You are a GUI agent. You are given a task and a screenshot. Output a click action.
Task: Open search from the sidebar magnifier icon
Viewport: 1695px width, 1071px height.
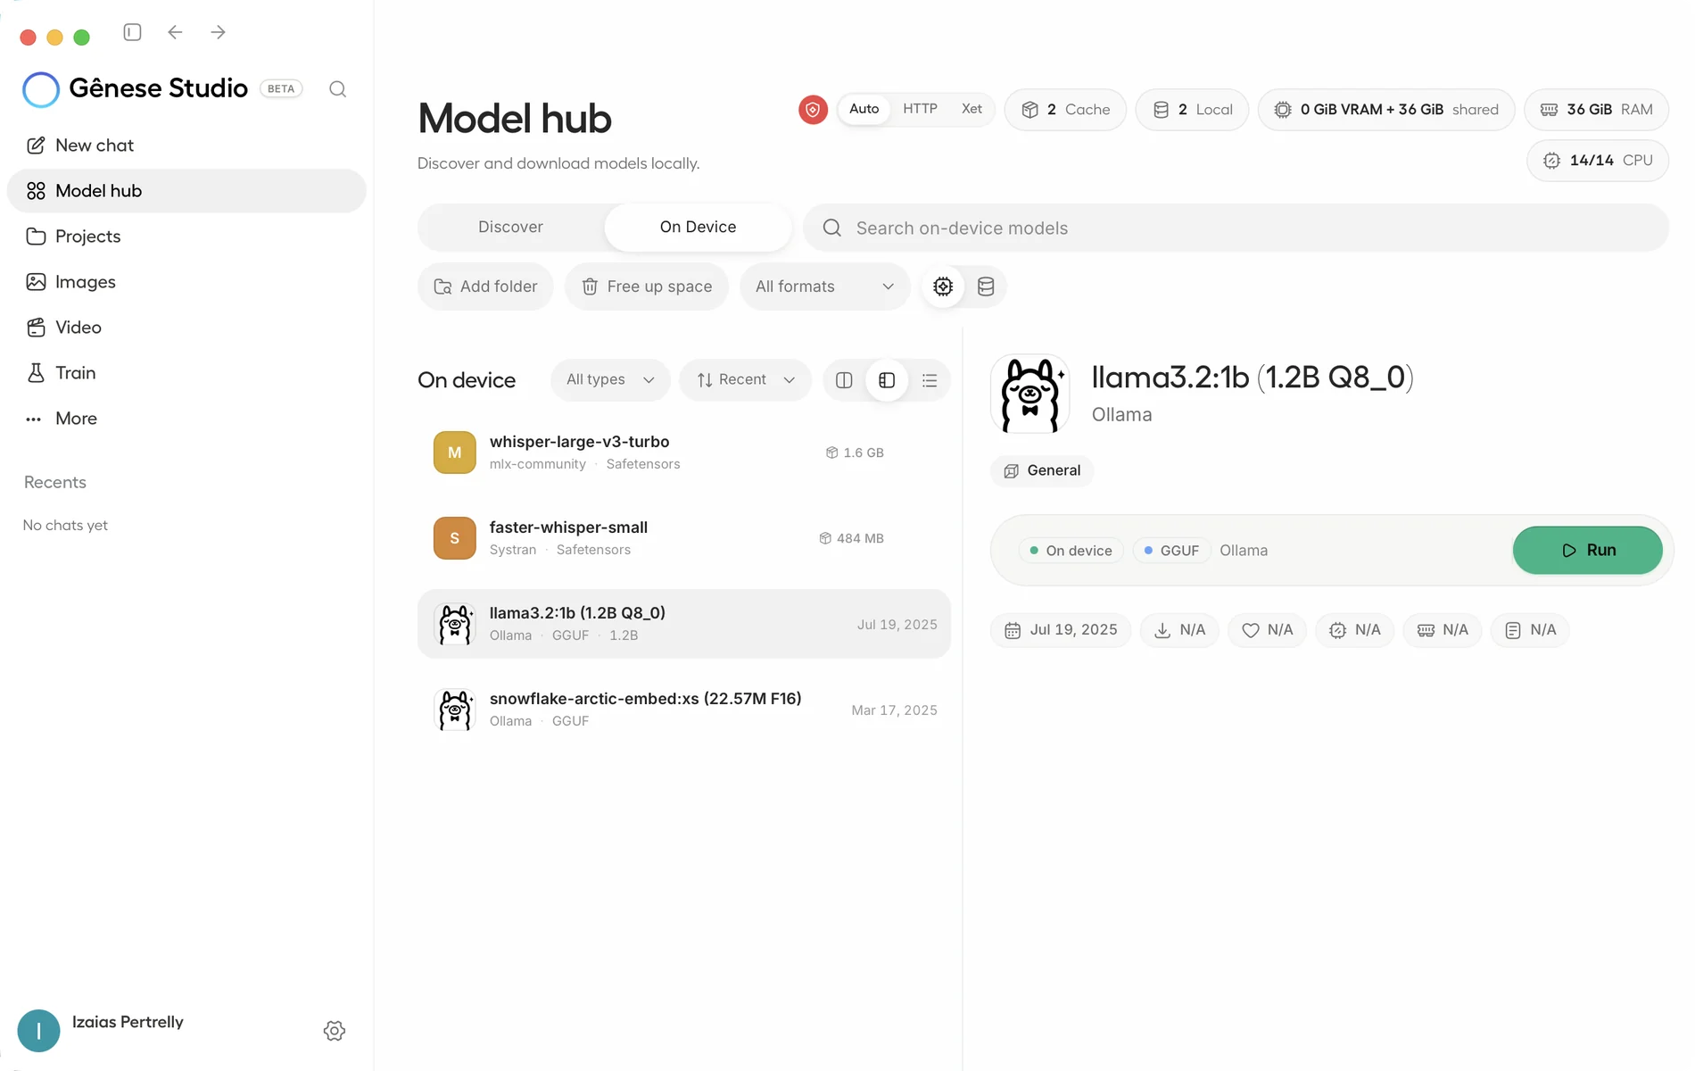tap(337, 88)
